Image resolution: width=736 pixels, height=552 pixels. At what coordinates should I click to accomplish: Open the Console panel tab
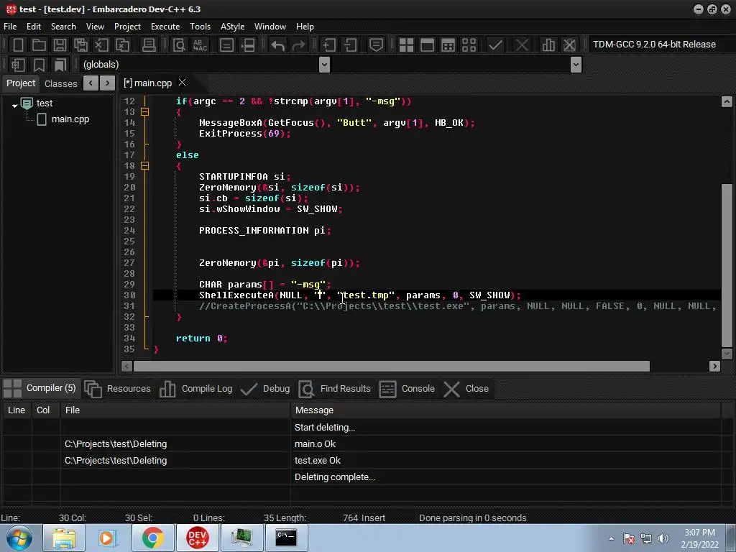407,389
